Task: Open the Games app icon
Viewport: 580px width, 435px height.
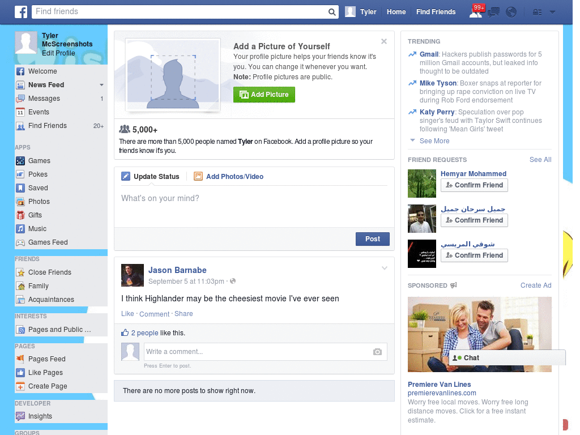Action: coord(20,161)
